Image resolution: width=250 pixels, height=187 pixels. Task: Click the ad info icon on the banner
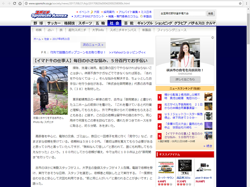coord(212,38)
